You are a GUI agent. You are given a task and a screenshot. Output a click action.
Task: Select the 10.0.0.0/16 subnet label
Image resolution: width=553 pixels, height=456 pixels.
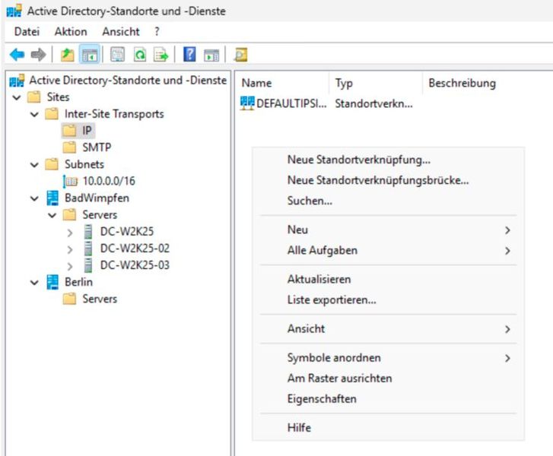click(109, 181)
